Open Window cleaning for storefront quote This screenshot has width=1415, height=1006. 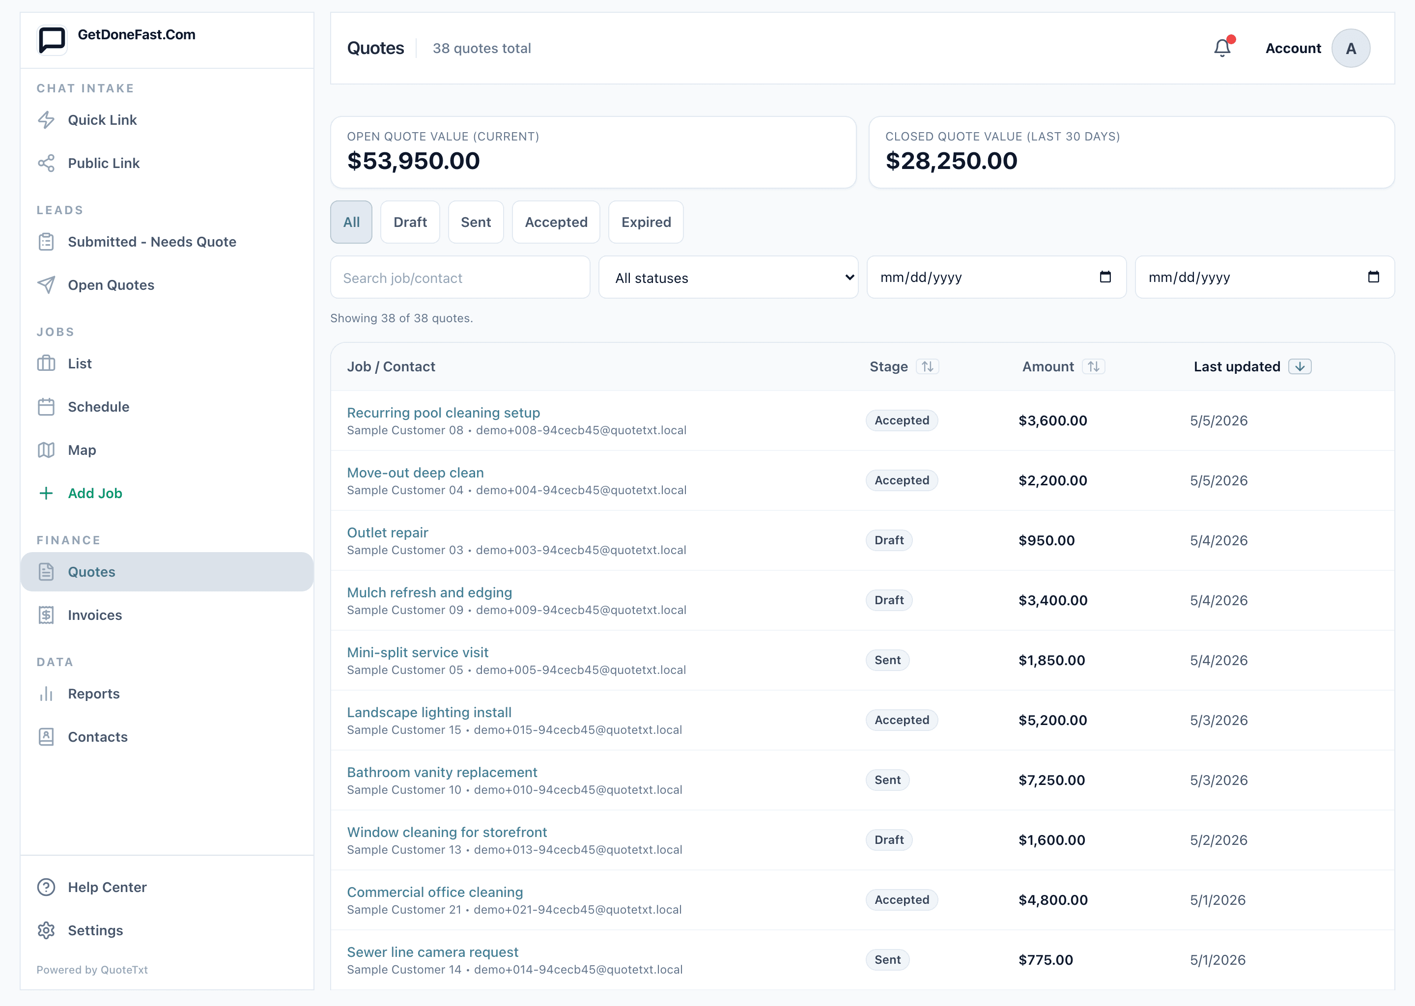[447, 832]
